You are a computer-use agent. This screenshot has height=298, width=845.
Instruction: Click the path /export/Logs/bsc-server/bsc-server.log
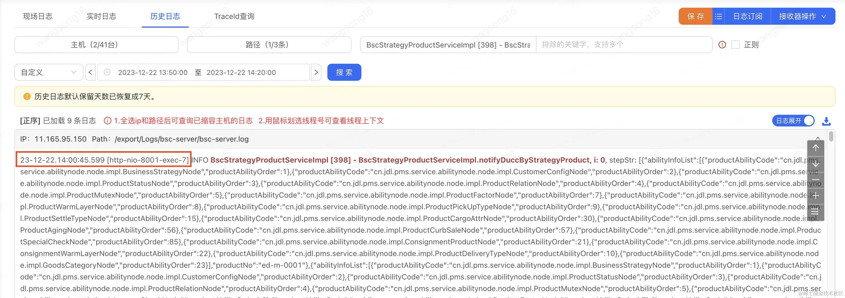(182, 139)
